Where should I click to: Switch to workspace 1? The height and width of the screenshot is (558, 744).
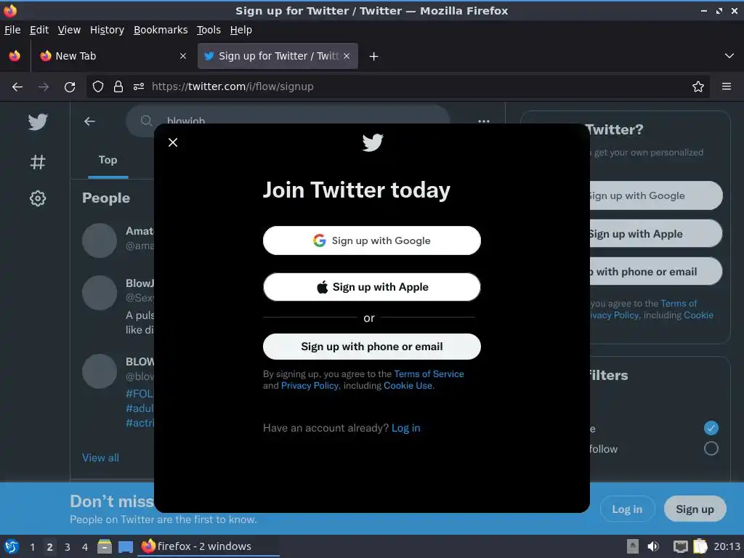click(32, 546)
